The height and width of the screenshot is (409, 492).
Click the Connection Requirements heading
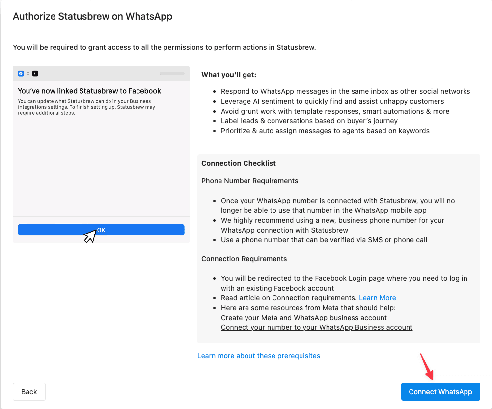tap(244, 259)
